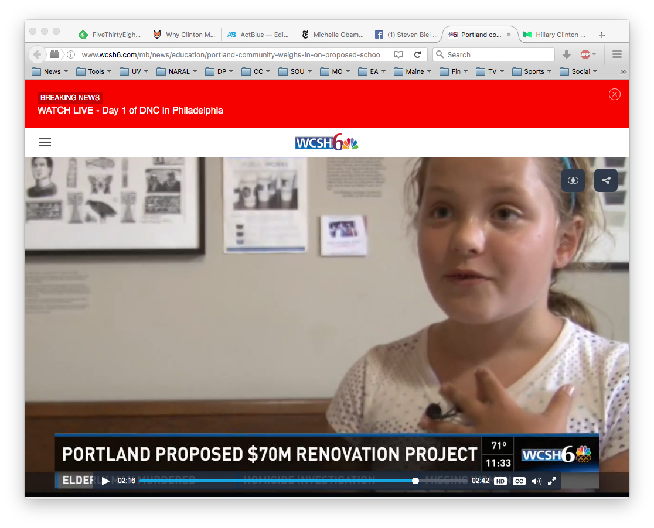Click the WCSH 6 logo in header
The width and height of the screenshot is (654, 528).
[x=326, y=142]
